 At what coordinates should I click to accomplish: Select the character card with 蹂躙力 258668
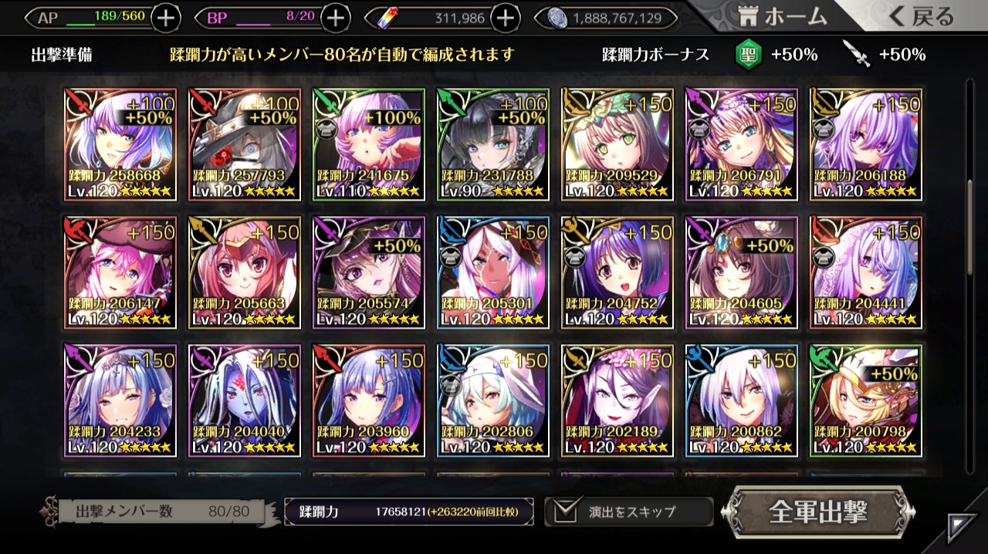121,144
